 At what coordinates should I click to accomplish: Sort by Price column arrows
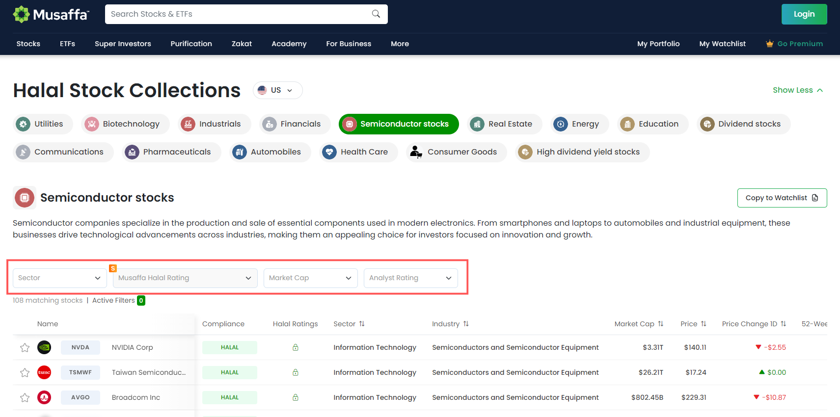click(704, 324)
